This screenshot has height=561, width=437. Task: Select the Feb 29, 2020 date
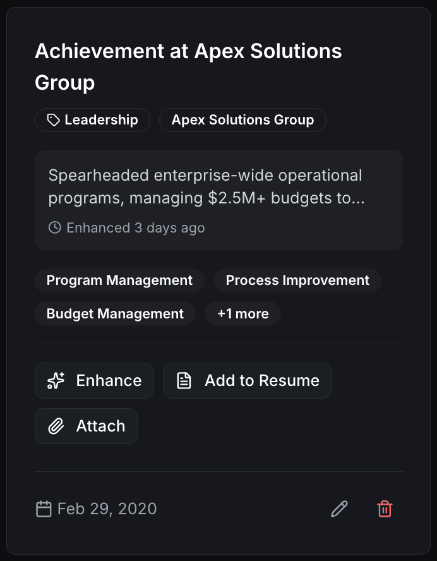pos(106,509)
